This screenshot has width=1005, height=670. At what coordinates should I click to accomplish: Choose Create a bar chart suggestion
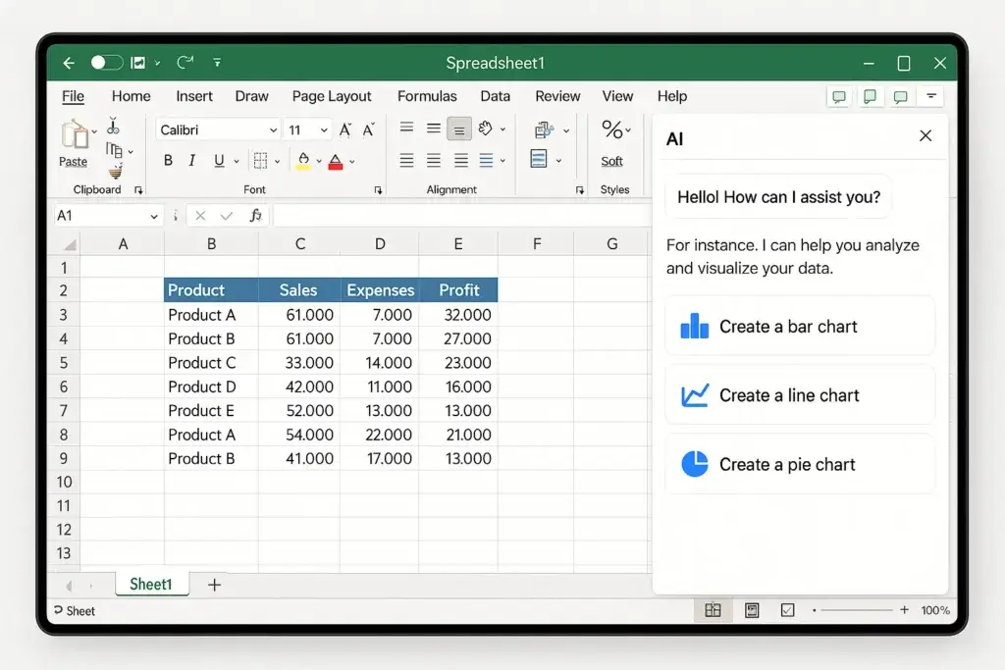click(799, 327)
